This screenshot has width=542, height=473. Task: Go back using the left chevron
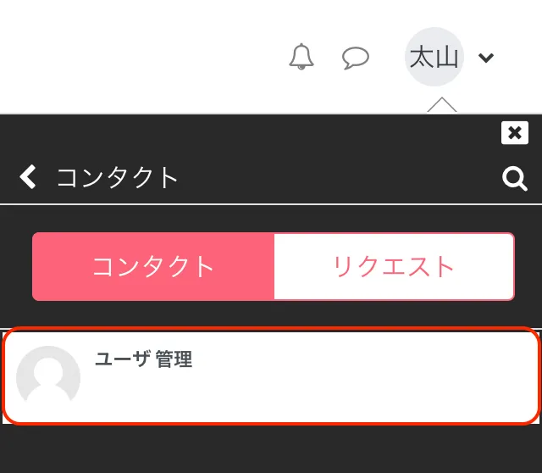click(x=28, y=177)
